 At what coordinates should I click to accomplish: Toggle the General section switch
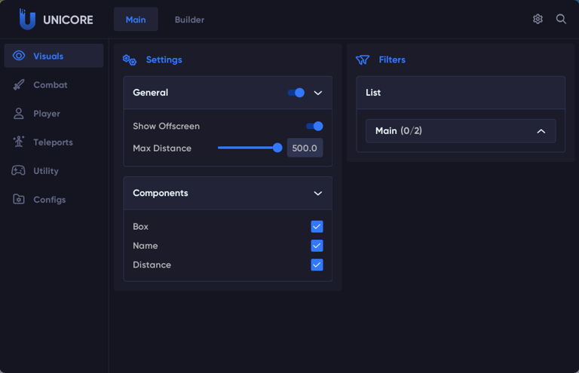tap(296, 93)
